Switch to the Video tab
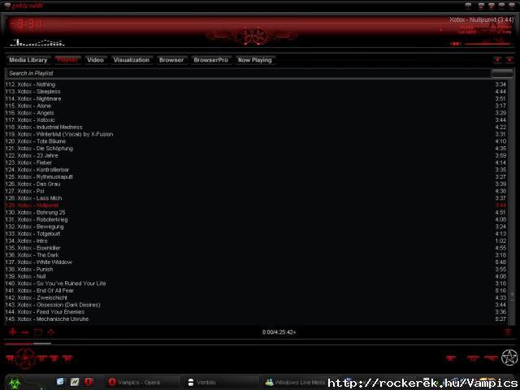This screenshot has height=390, width=520. pyautogui.click(x=95, y=60)
